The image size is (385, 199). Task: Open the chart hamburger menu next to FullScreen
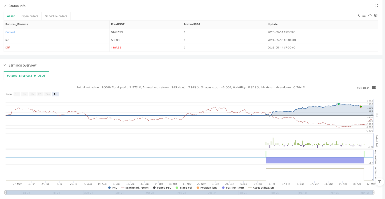(374, 88)
